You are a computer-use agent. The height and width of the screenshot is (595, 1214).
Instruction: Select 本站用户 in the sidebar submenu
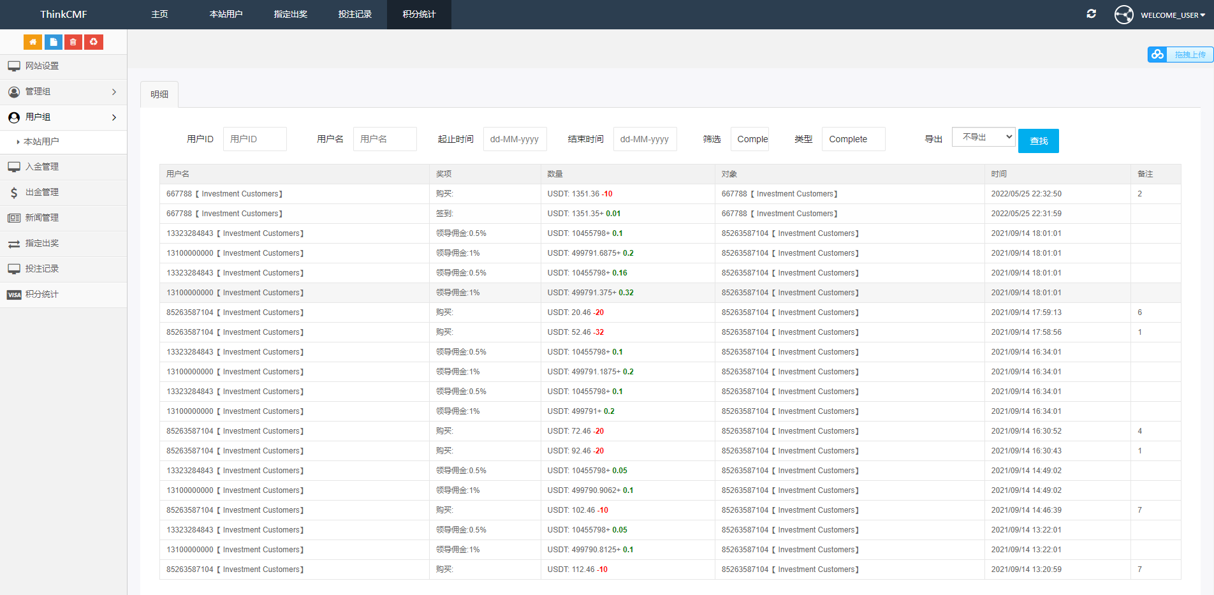tap(41, 142)
